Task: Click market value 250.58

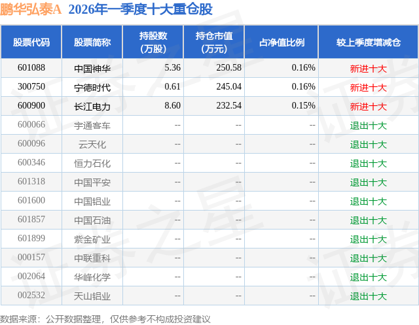Action: tap(228, 68)
